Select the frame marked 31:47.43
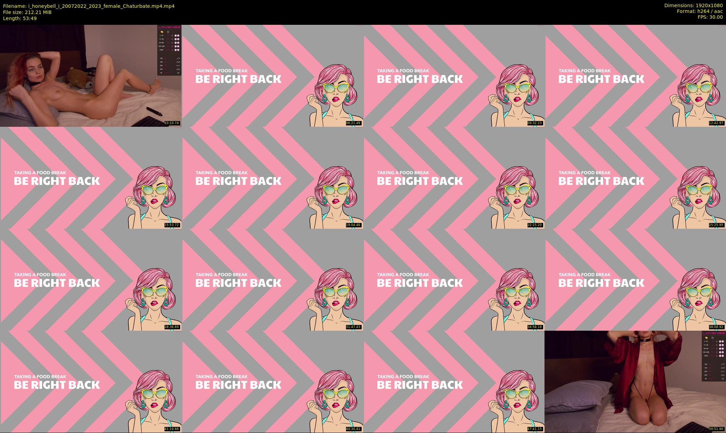726x433 pixels. tap(272, 279)
